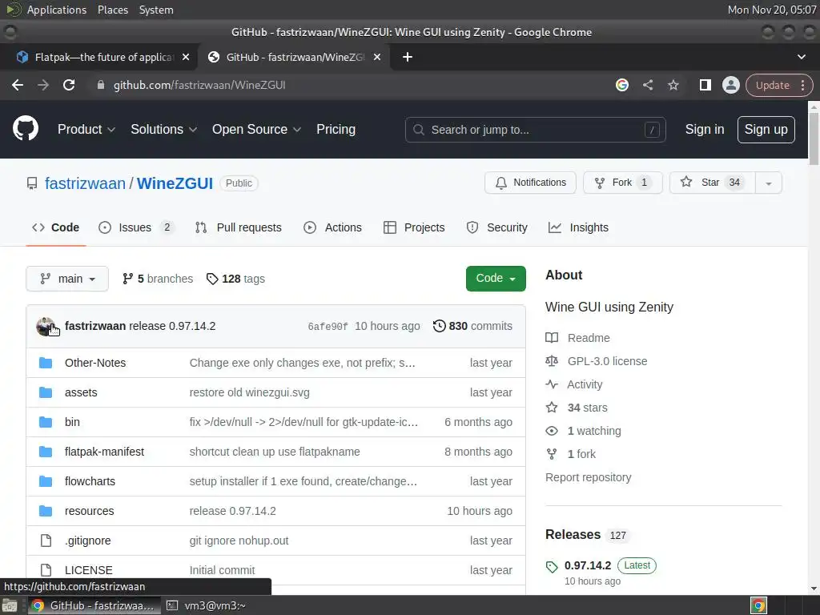Close the Flatpak tab
820x615 pixels.
186,57
